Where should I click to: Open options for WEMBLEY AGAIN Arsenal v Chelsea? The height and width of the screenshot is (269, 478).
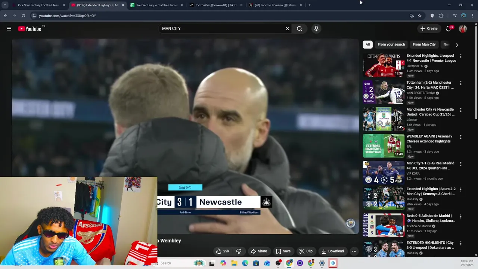[x=460, y=137]
